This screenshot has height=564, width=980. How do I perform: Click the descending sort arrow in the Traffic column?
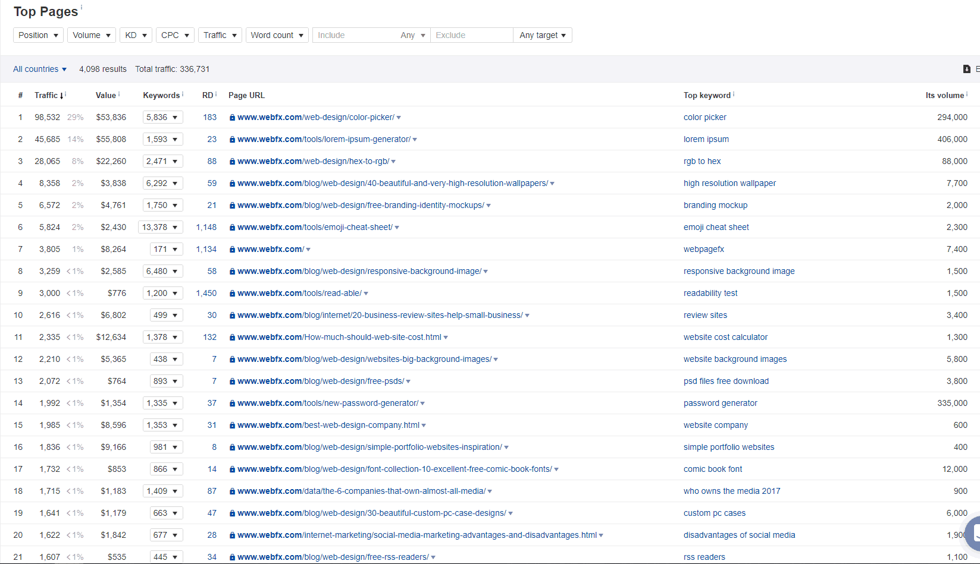[x=61, y=96]
